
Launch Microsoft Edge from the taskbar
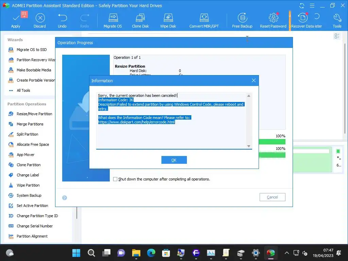[x=151, y=253]
